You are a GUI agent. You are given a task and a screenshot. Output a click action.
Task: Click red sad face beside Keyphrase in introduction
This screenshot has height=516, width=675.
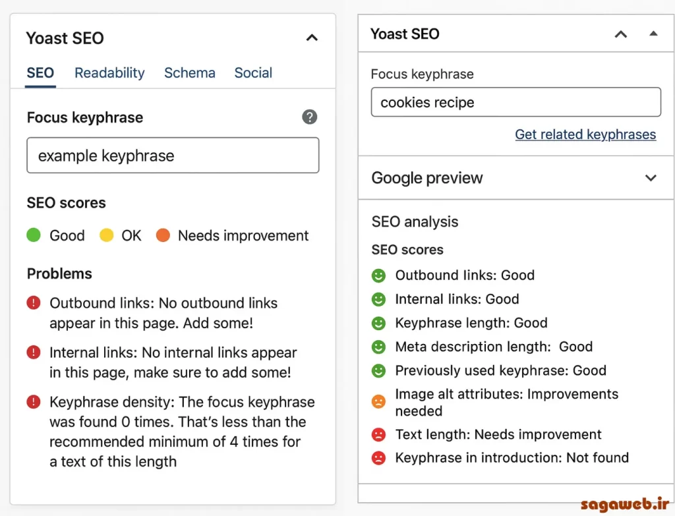pyautogui.click(x=378, y=458)
